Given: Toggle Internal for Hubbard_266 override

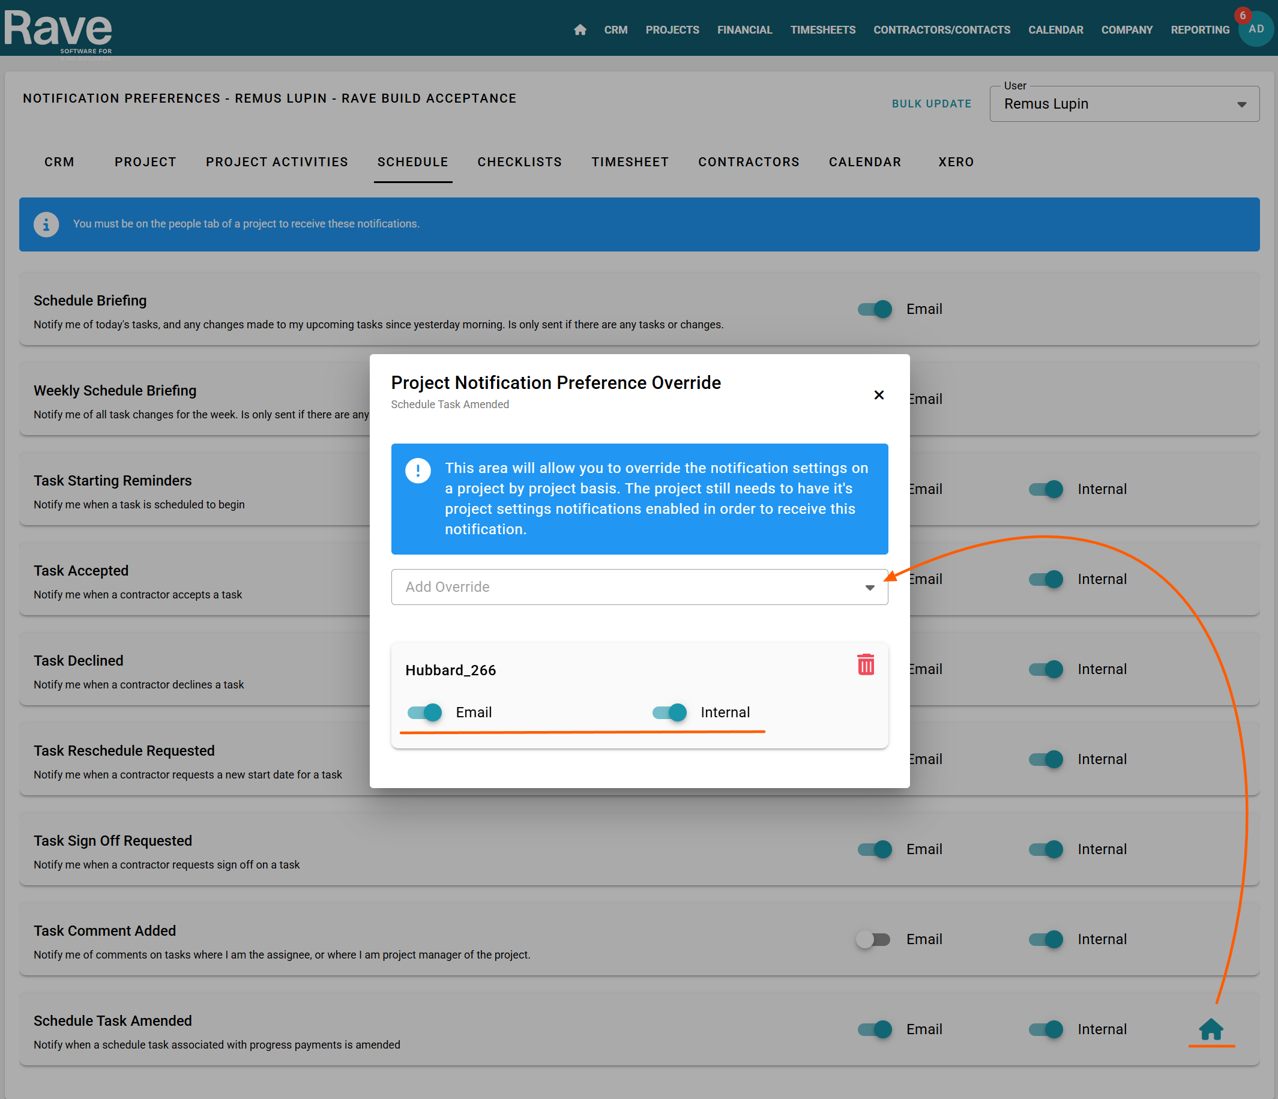Looking at the screenshot, I should (x=670, y=712).
